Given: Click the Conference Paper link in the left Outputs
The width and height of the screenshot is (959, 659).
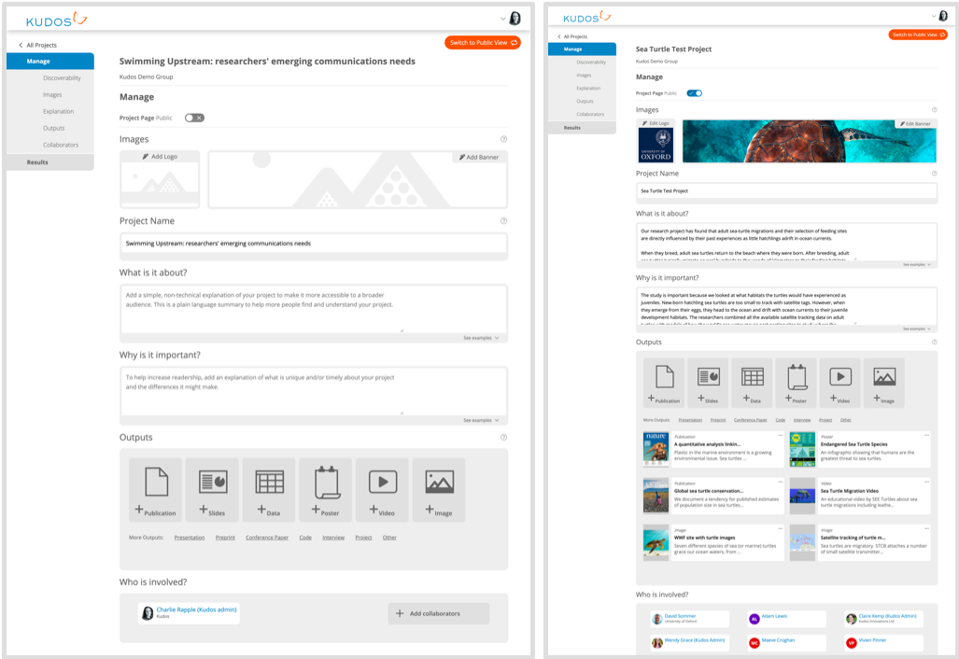Looking at the screenshot, I should 267,538.
